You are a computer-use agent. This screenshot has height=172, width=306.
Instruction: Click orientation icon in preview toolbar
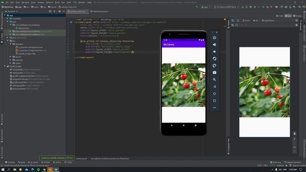click(x=238, y=21)
